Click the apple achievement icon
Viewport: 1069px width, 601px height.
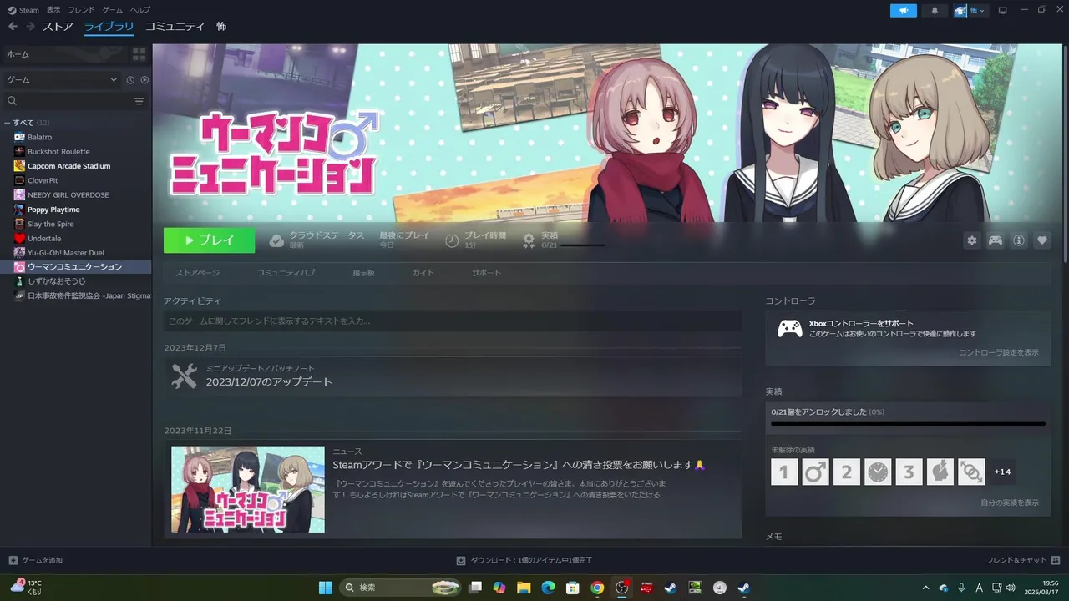coord(940,472)
